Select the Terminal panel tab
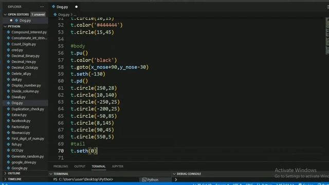This screenshot has height=185, width=329. [x=98, y=166]
